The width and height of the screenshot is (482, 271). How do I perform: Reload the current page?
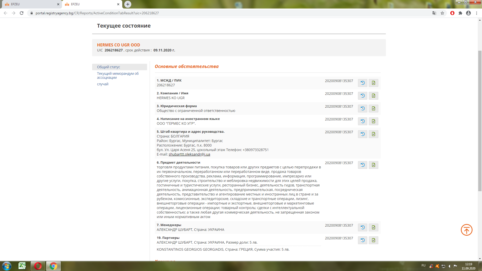22,13
